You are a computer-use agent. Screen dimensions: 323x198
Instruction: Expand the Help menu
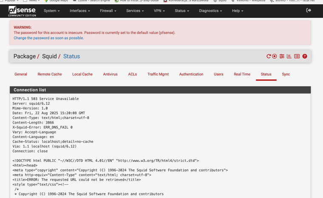(238, 11)
